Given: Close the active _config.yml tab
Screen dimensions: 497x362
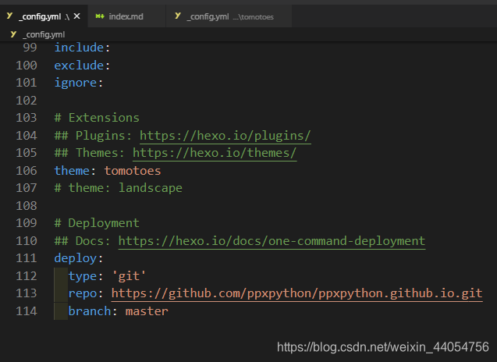Looking at the screenshot, I should click(x=76, y=16).
